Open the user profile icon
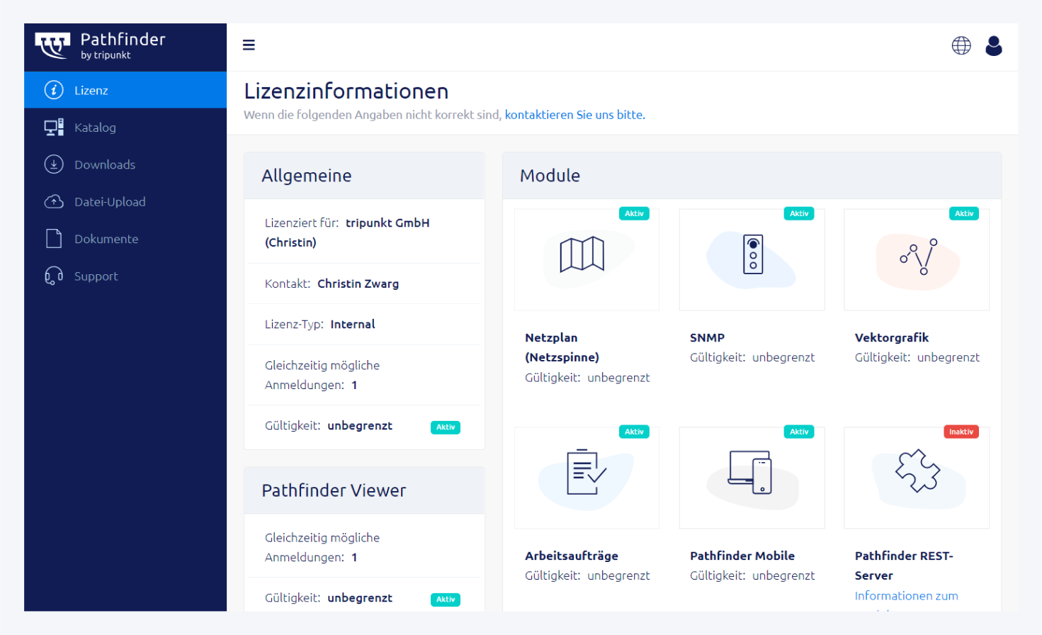The width and height of the screenshot is (1042, 635). pos(993,45)
